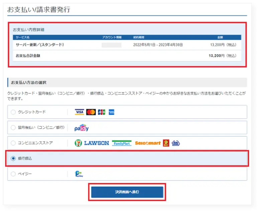Screen dimensions: 258x211
Task: Click the Pay-easy logo
Action: [79, 174]
